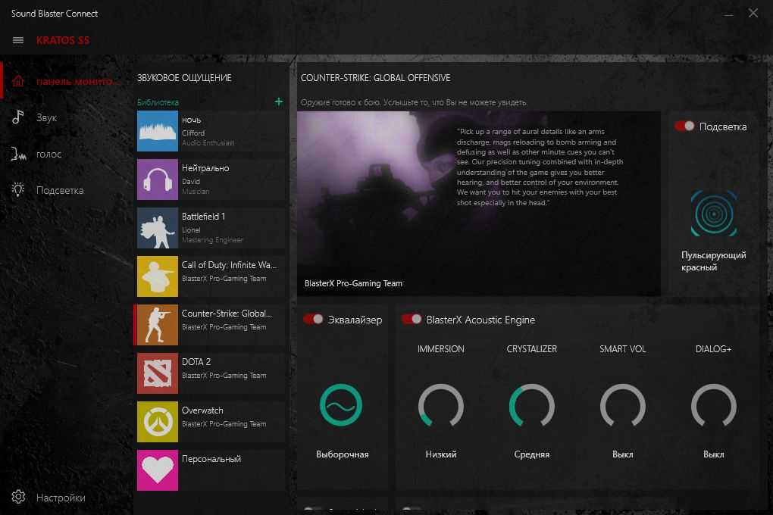The image size is (773, 515).
Task: Open the hamburger menu next to KRATOS S5
Action: pyautogui.click(x=18, y=40)
